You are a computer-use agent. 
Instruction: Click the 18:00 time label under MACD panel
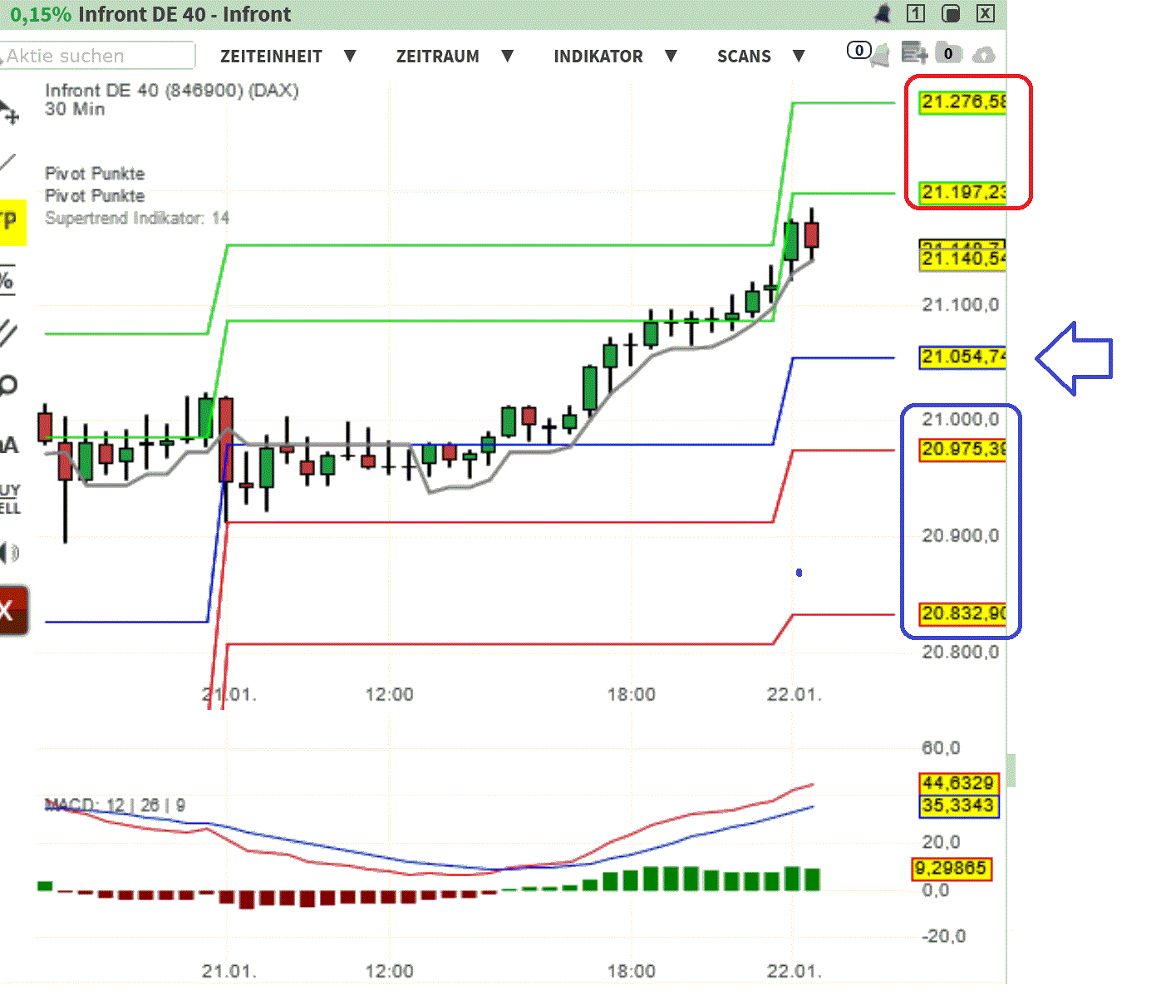(632, 971)
